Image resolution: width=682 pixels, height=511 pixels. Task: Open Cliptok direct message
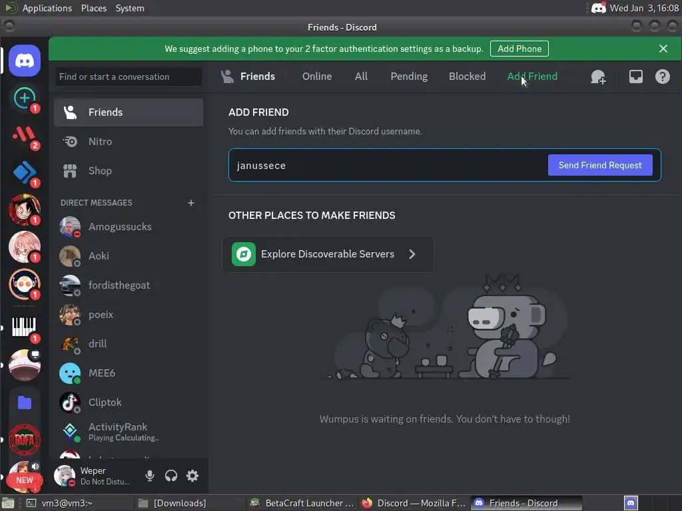pos(129,403)
